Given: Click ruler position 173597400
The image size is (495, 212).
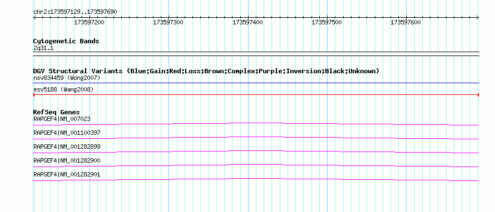Looking at the screenshot, I should [x=247, y=22].
